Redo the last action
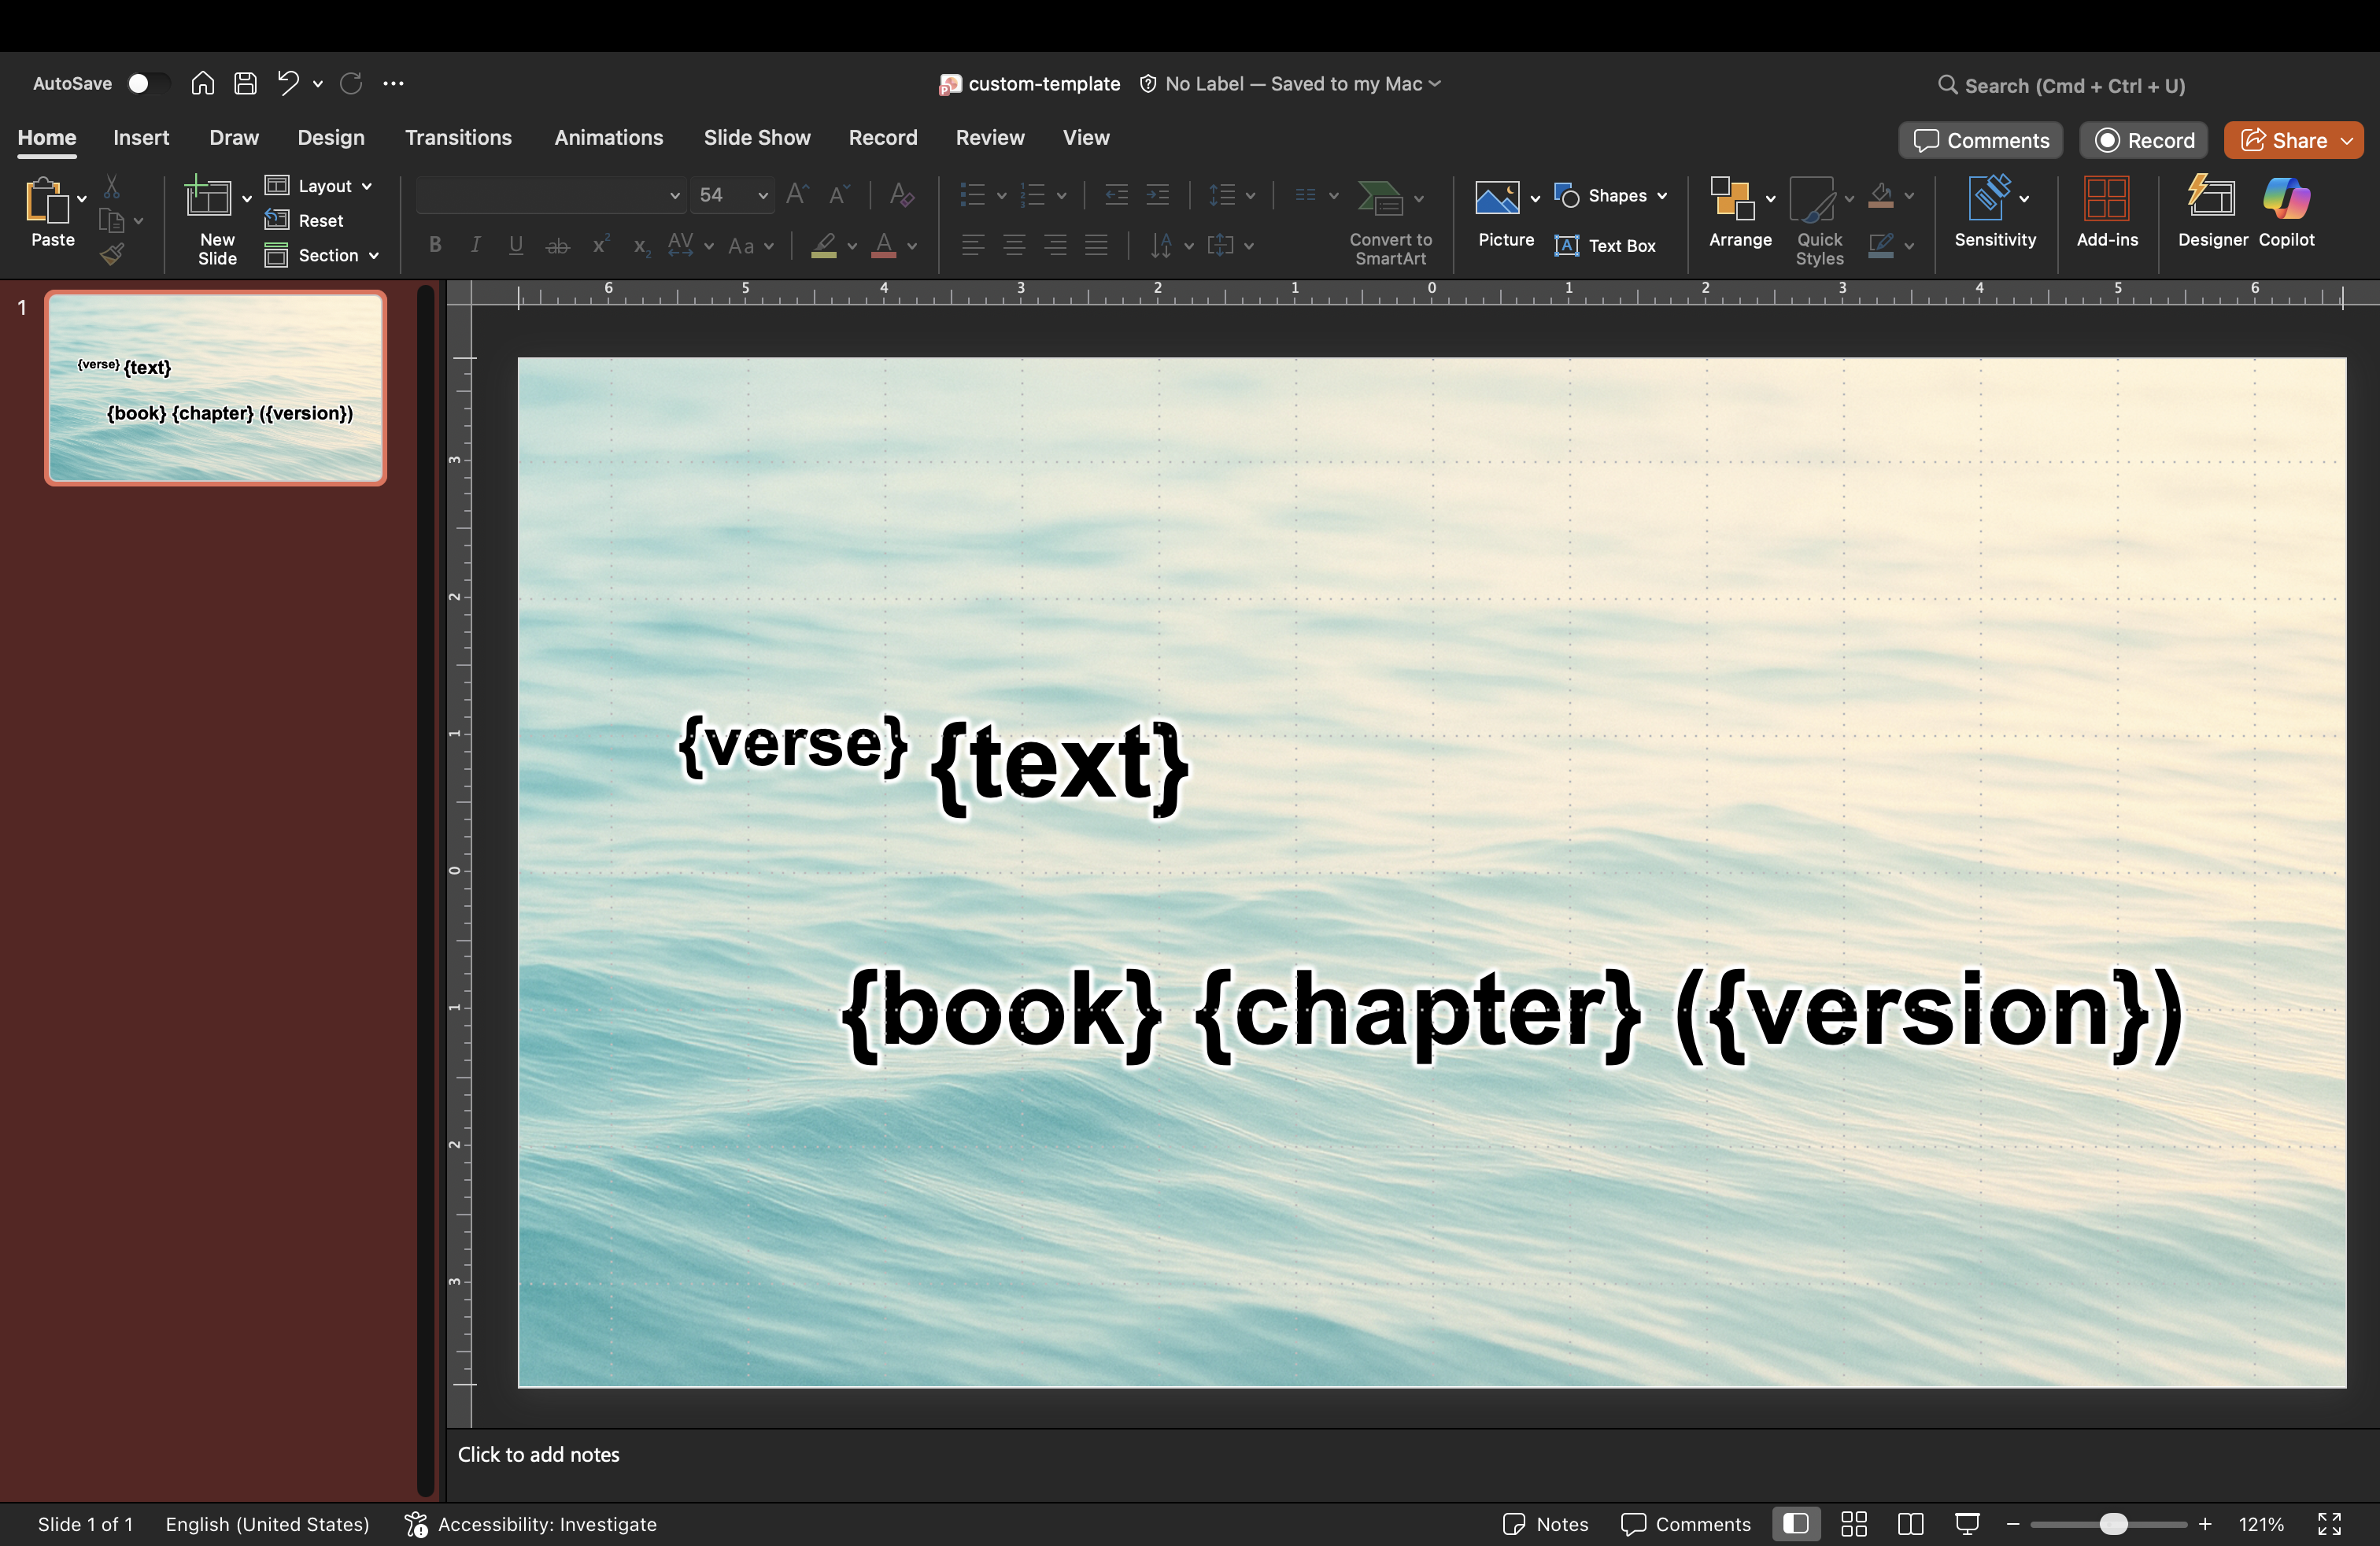The width and height of the screenshot is (2380, 1546). click(351, 83)
